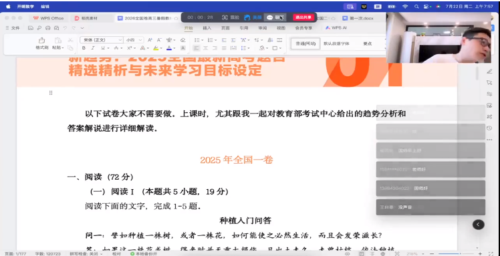The height and width of the screenshot is (256, 500).
Task: Set paragraph alignment to center
Action: (206, 48)
